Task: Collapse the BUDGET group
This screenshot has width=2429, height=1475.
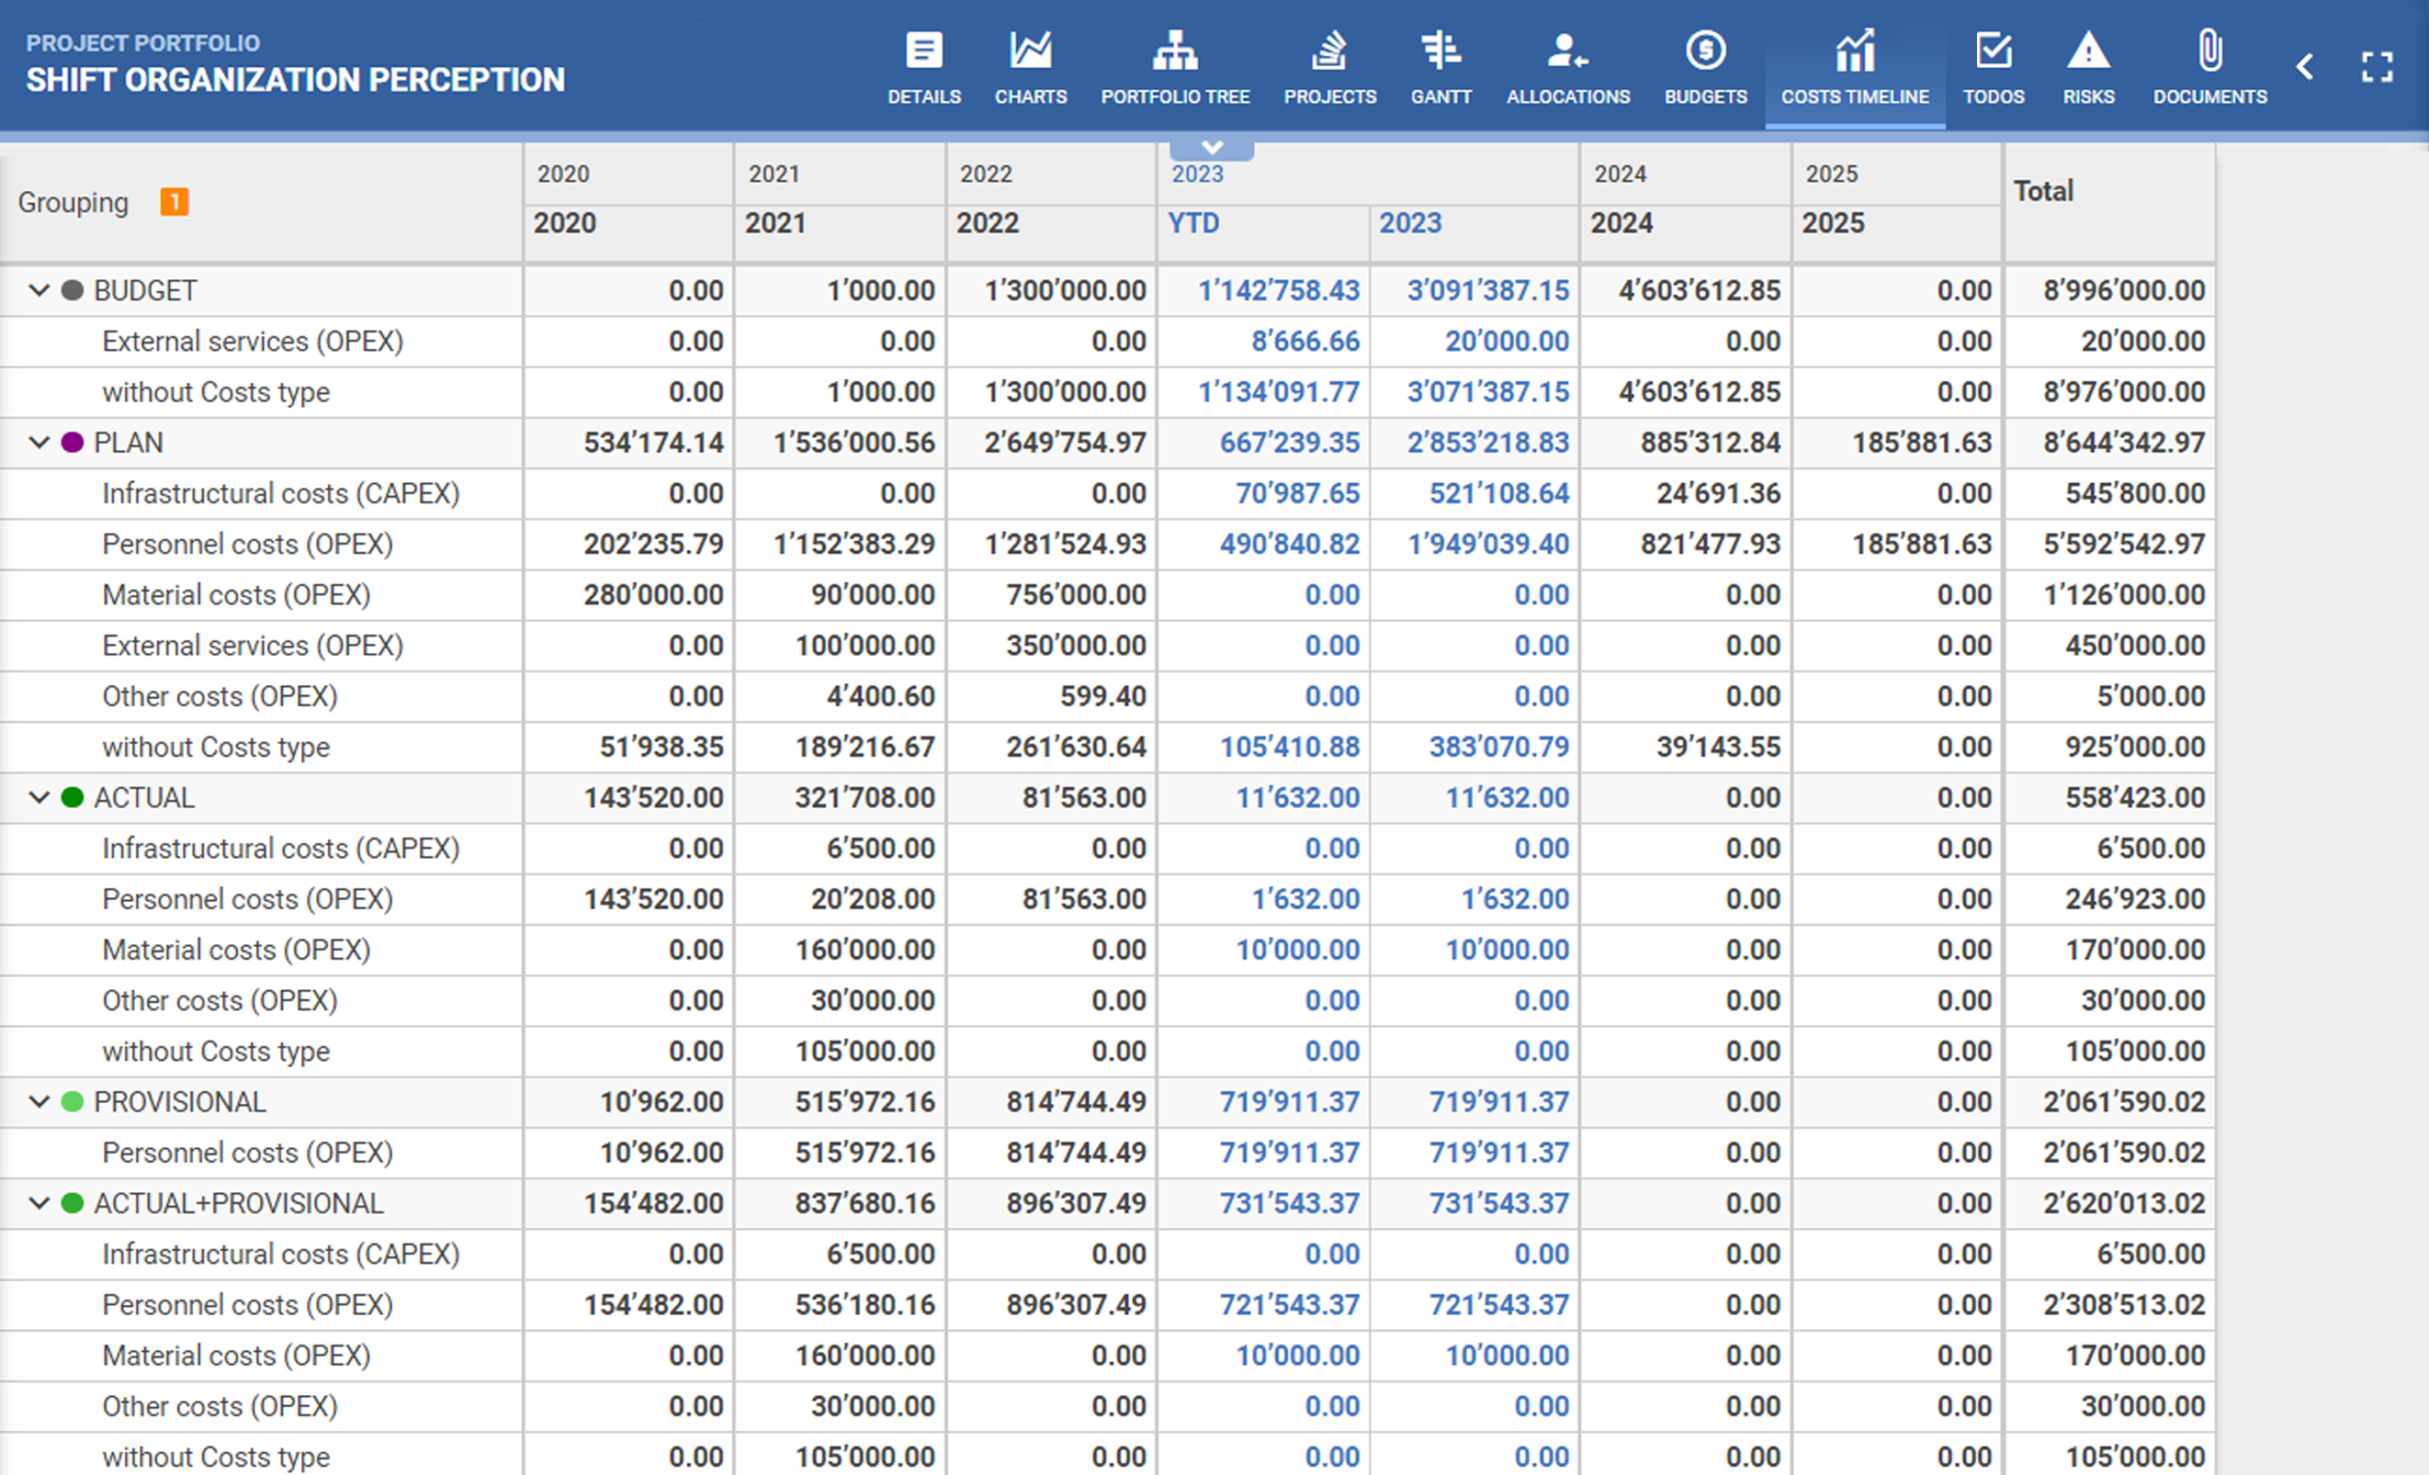Action: coord(40,290)
